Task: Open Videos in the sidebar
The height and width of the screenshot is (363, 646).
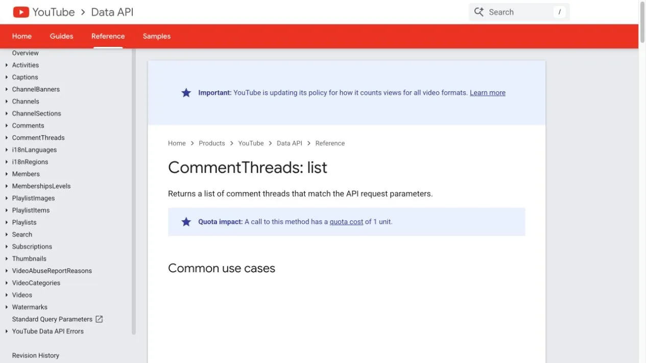Action: 22,295
